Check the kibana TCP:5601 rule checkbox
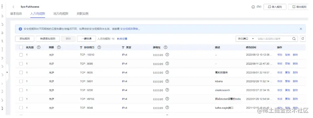Viewport: 313px width, 118px height. pos(21,81)
